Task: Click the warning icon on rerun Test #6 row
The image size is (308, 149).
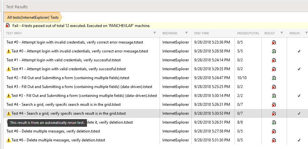Action: [9, 140]
